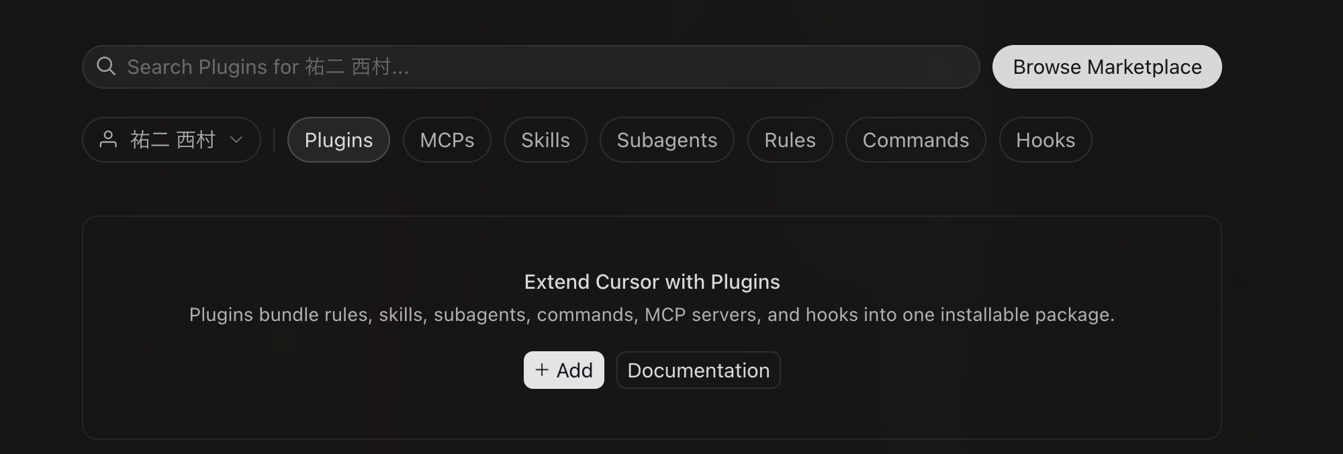
Task: Switch to the MCPs tab
Action: point(447,140)
